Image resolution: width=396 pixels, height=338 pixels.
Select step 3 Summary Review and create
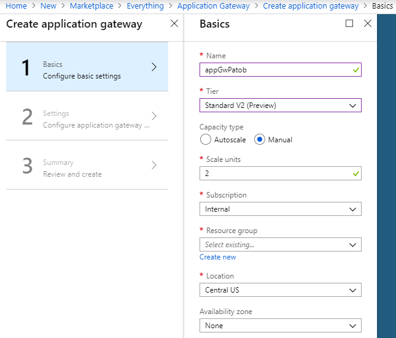click(x=87, y=165)
